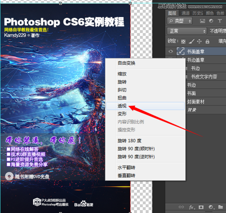The image size is (226, 213).
Task: Lock transparent pixels checkerboard icon
Action: coord(183,42)
